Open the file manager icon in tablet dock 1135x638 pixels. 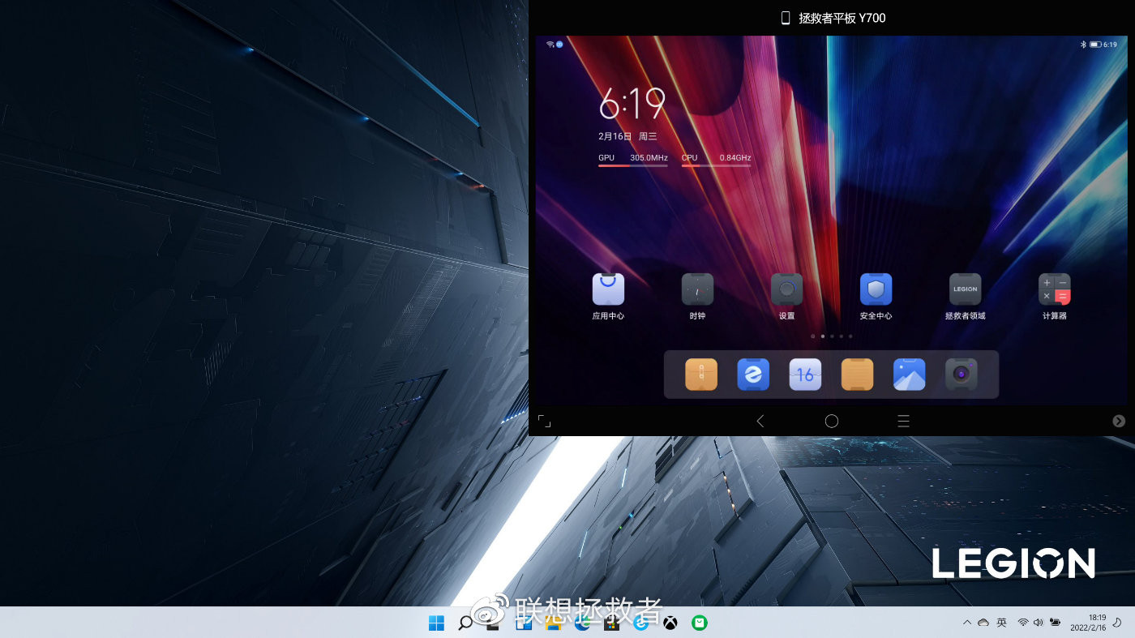pyautogui.click(x=701, y=375)
